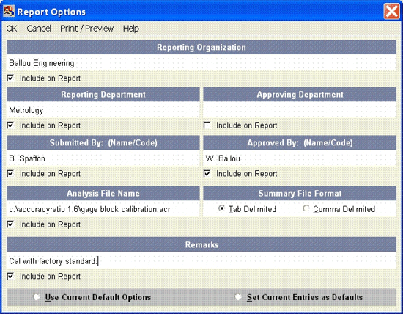Click the Reporting Department header

coord(103,94)
